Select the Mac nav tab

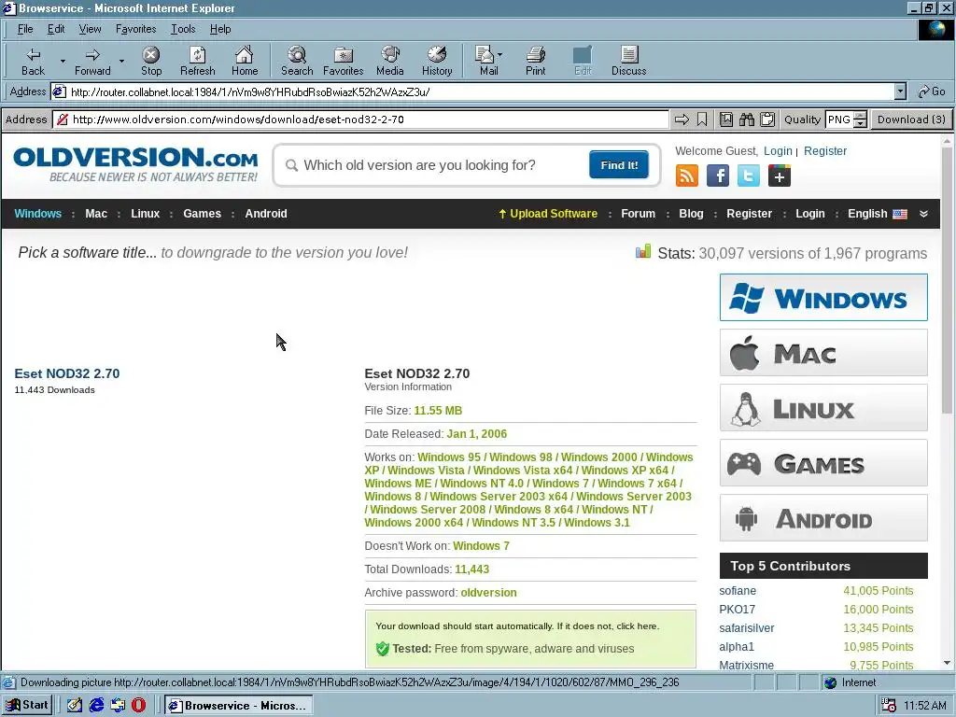96,214
